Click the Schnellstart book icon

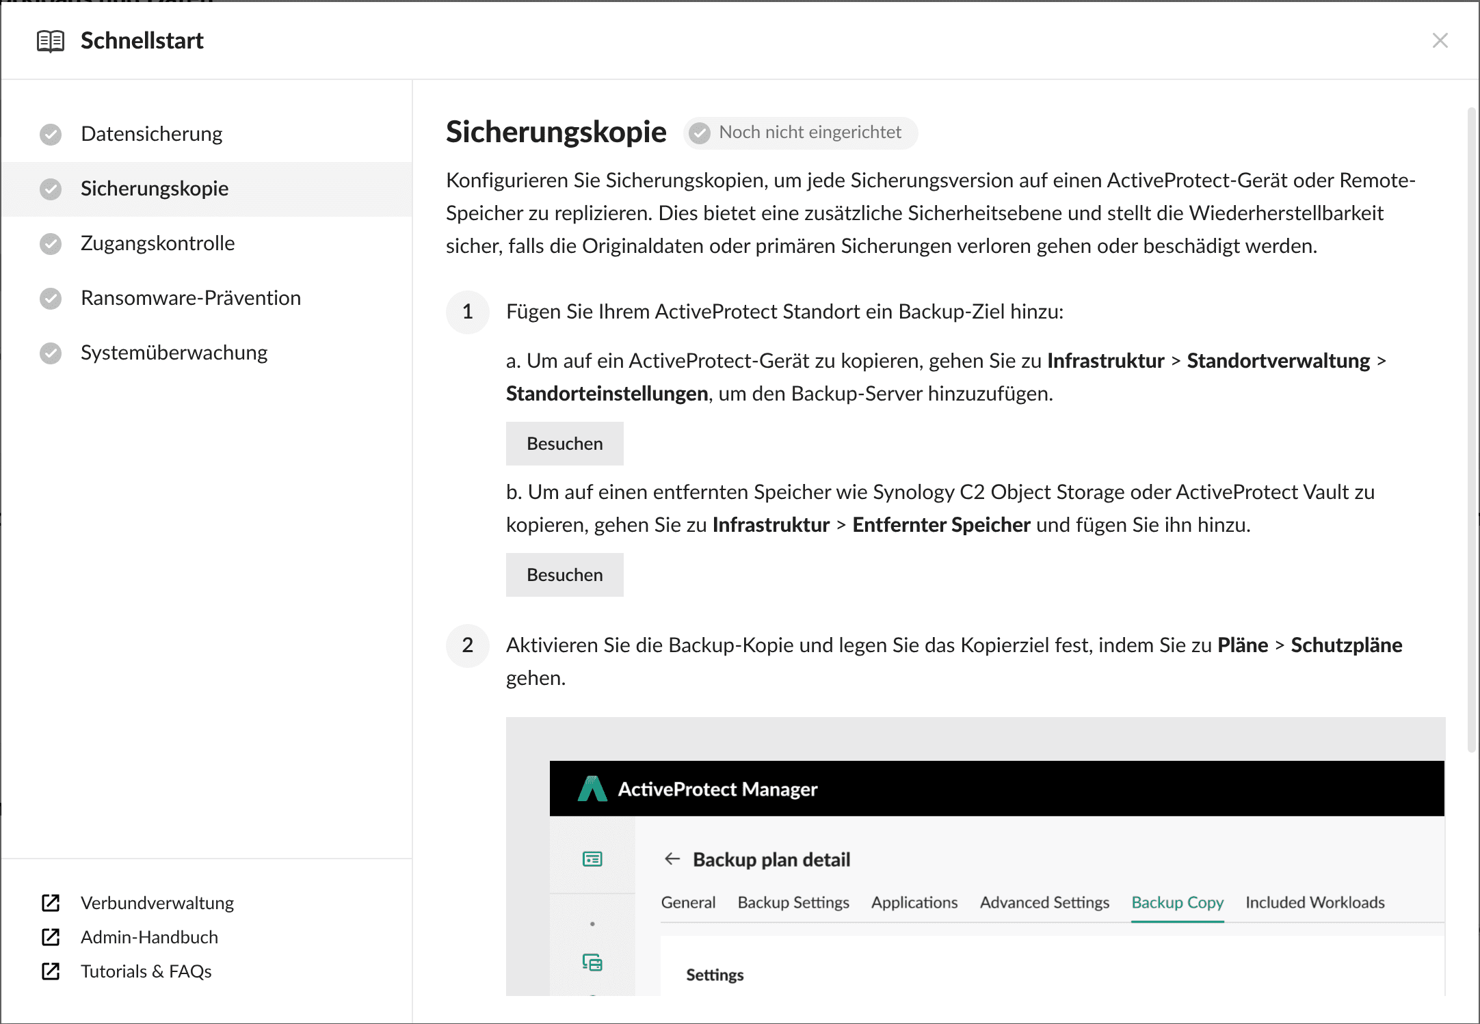(51, 41)
